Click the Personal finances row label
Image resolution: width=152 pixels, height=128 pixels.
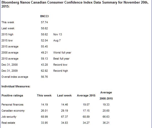(12, 105)
